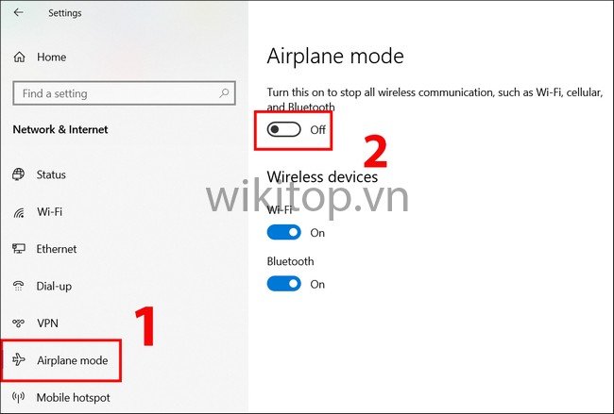614x414 pixels.
Task: Click the search magnifier icon
Action: click(x=224, y=93)
